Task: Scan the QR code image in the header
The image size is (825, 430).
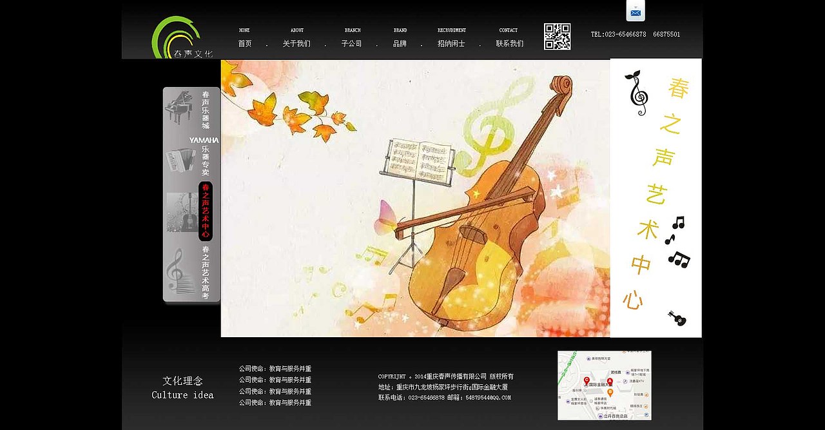Action: coord(557,37)
